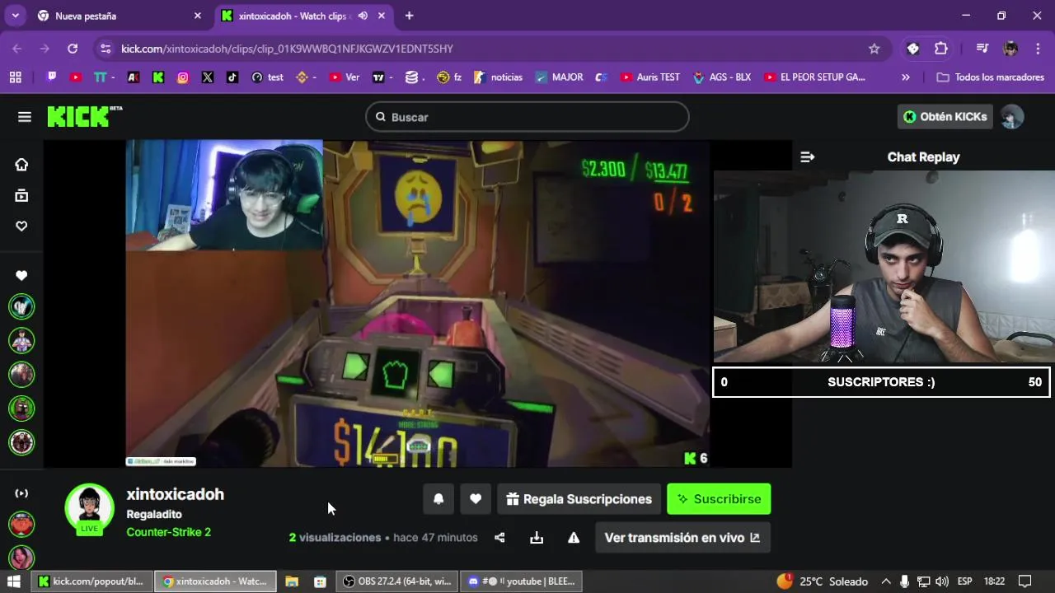Click the 'Obtén KICKs' button
The height and width of the screenshot is (593, 1055).
(x=945, y=117)
